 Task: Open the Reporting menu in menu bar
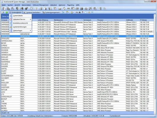71,5
